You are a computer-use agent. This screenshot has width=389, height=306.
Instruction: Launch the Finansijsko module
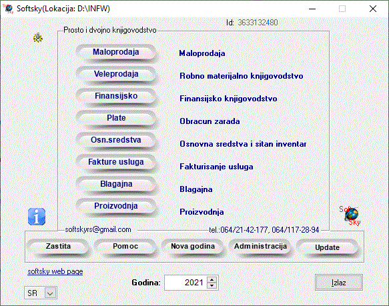coord(116,96)
